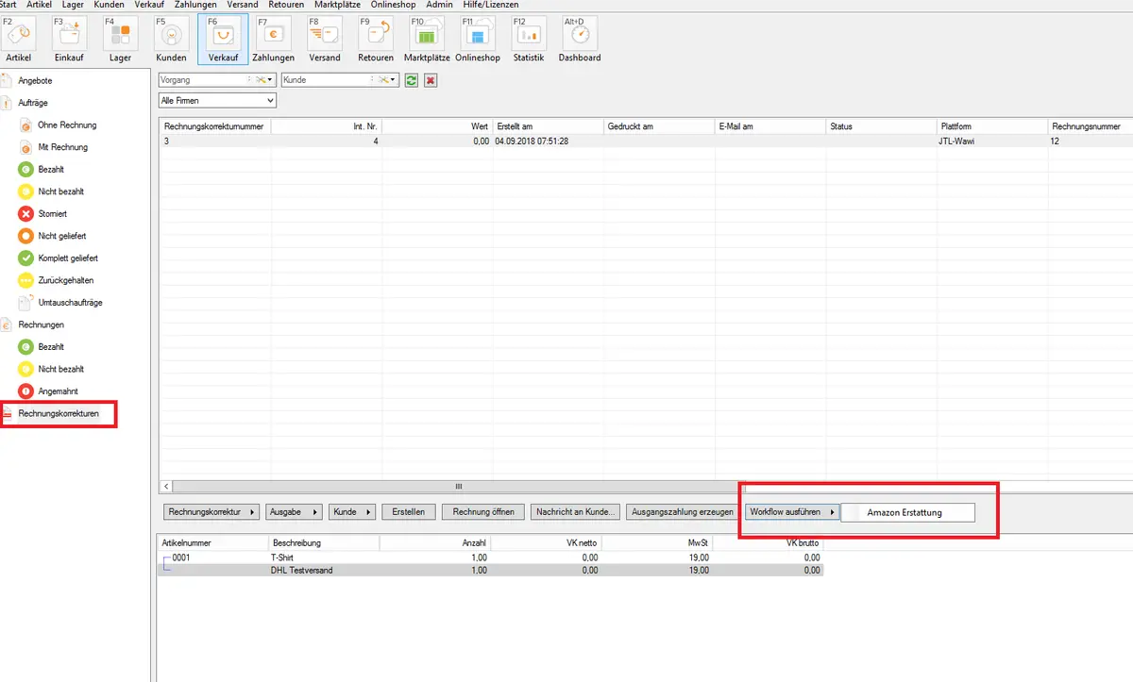Click the Ausgangszahlung erzeugen button
The image size is (1133, 682).
(x=683, y=511)
